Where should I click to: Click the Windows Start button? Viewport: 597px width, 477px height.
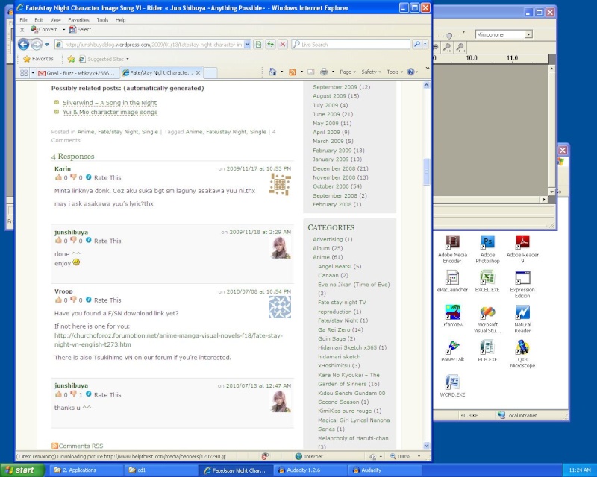[x=22, y=470]
